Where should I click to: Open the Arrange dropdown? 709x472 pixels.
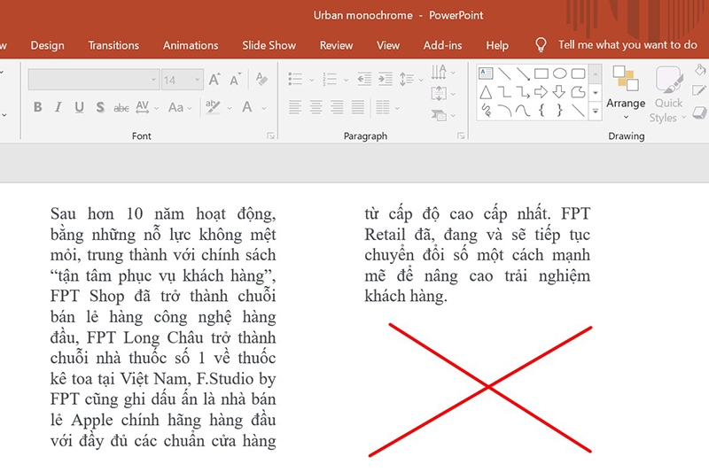(x=626, y=94)
